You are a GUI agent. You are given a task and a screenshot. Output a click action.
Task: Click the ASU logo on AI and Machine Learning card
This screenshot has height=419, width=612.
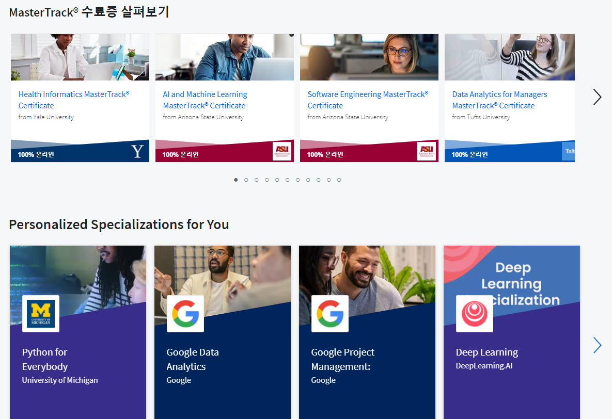pos(282,151)
